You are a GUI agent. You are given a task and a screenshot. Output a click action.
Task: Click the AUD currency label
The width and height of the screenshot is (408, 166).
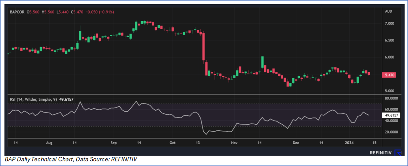[x=388, y=11]
